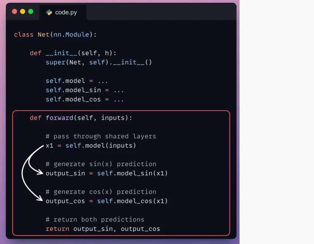Click self.model_cos(x1) call in forward
The height and width of the screenshot is (244, 314).
point(132,201)
